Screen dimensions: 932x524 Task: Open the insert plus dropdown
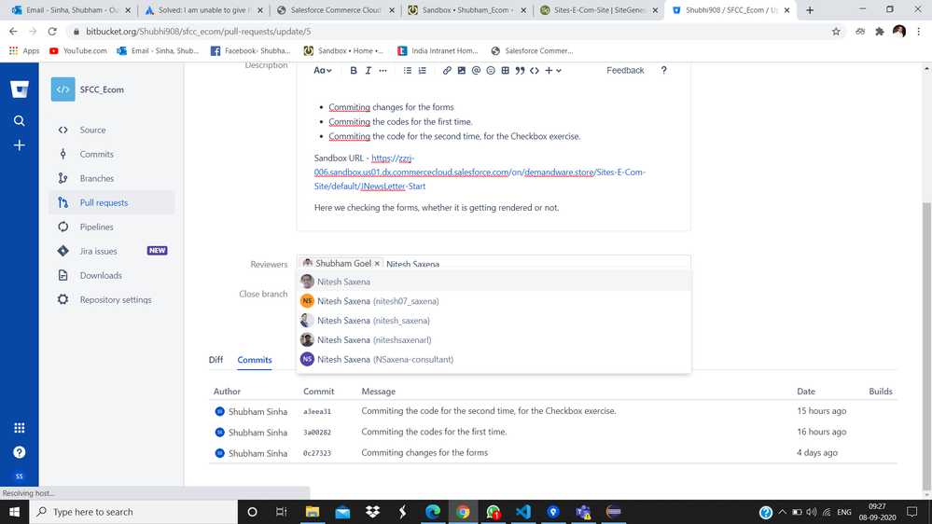point(553,70)
